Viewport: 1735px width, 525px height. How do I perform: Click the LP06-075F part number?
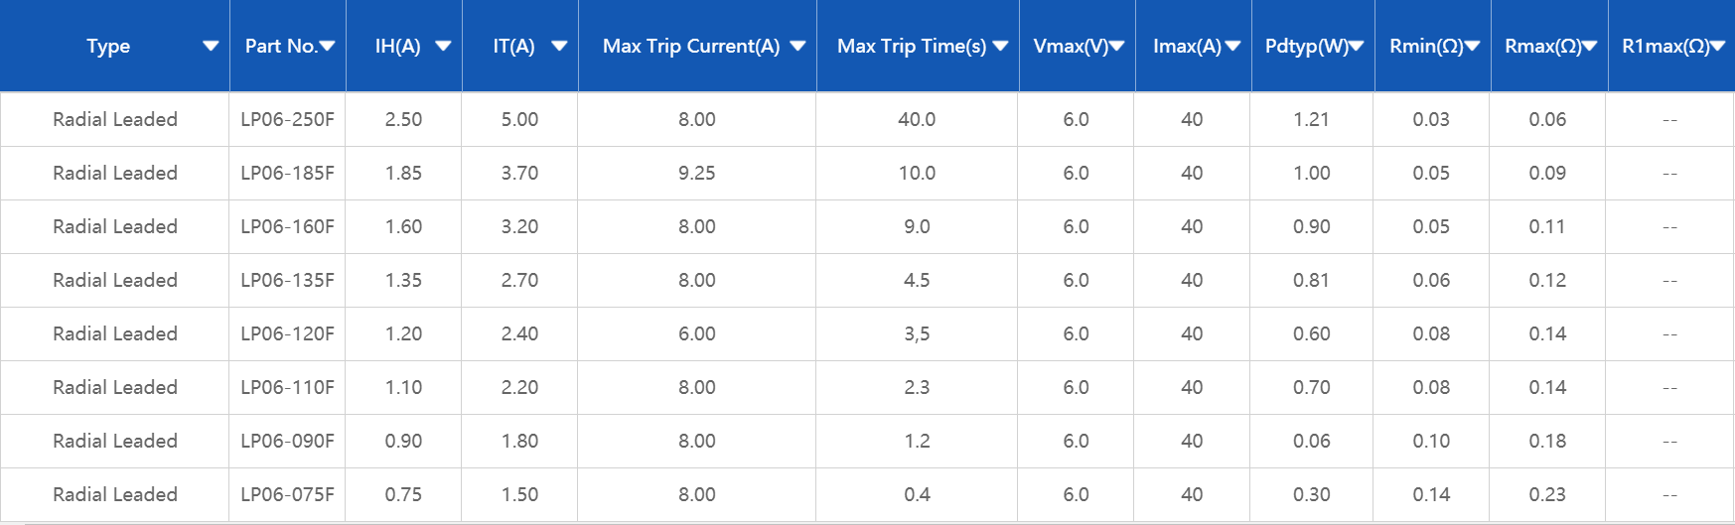287,494
